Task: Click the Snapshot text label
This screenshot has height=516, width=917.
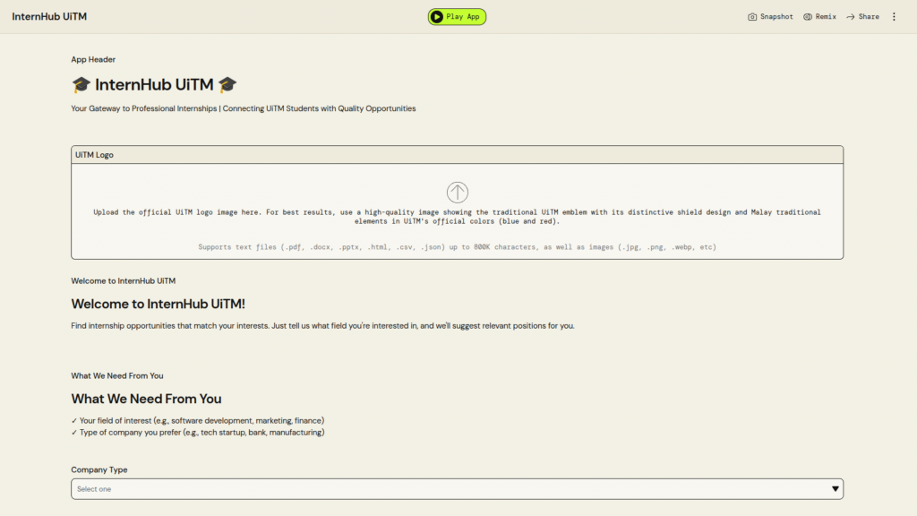Action: (x=776, y=17)
